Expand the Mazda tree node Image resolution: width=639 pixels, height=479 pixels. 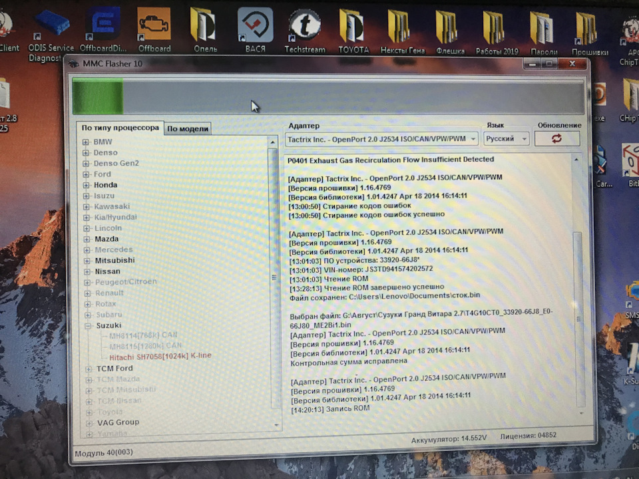(x=87, y=239)
